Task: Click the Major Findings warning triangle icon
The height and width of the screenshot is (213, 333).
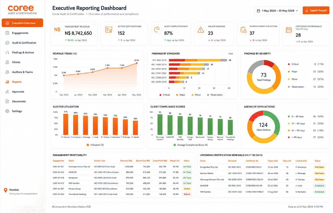Action: 201,30
